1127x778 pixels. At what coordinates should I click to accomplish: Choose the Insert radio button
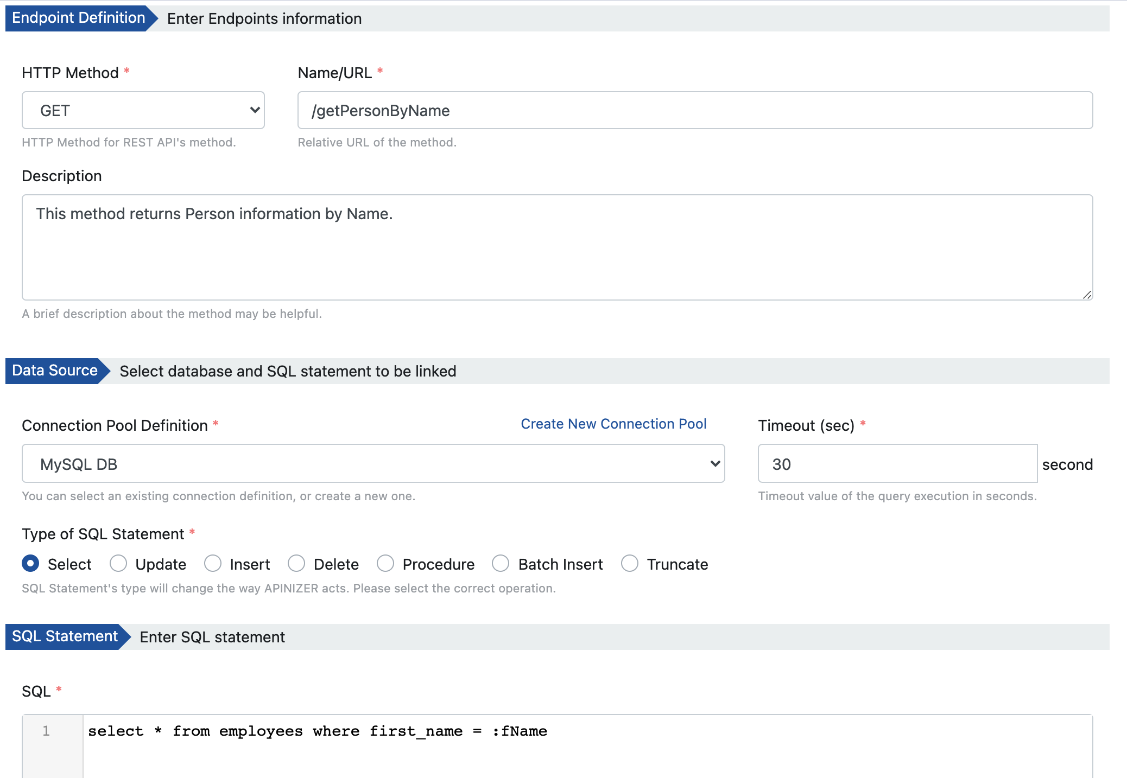pyautogui.click(x=213, y=564)
